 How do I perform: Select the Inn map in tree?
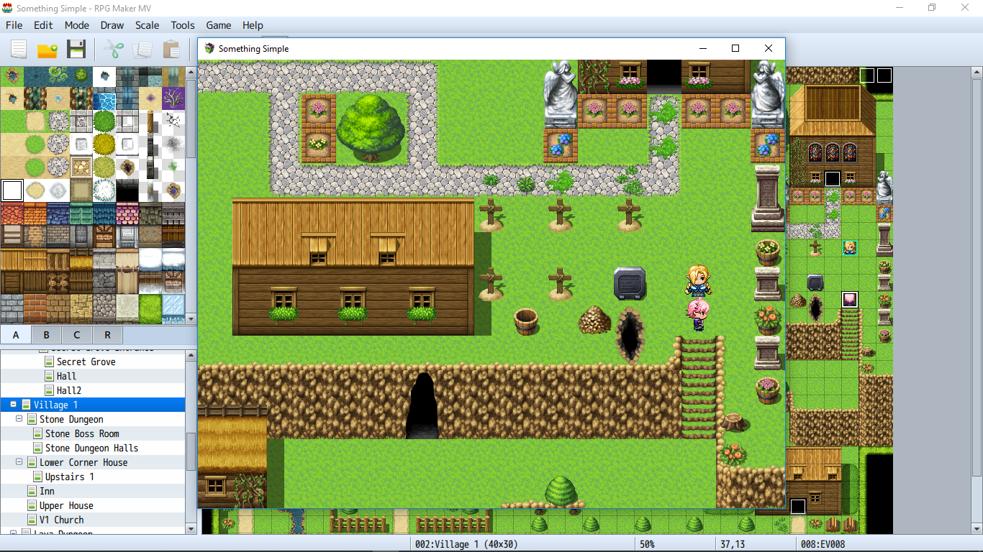[x=47, y=491]
